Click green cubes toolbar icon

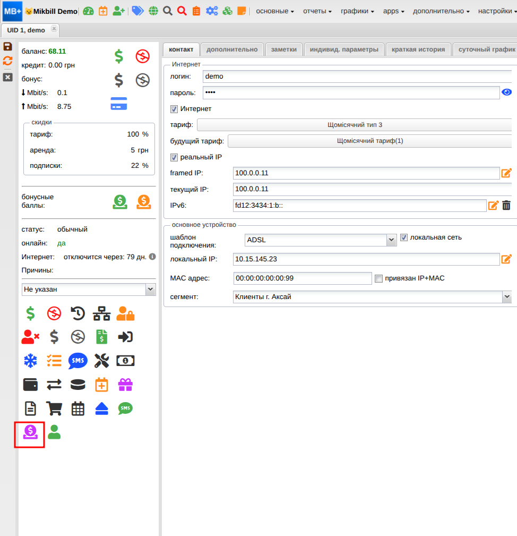click(227, 11)
